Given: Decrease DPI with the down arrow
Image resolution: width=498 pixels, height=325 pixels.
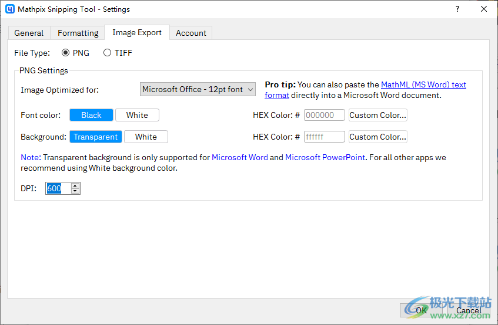Looking at the screenshot, I should (75, 191).
